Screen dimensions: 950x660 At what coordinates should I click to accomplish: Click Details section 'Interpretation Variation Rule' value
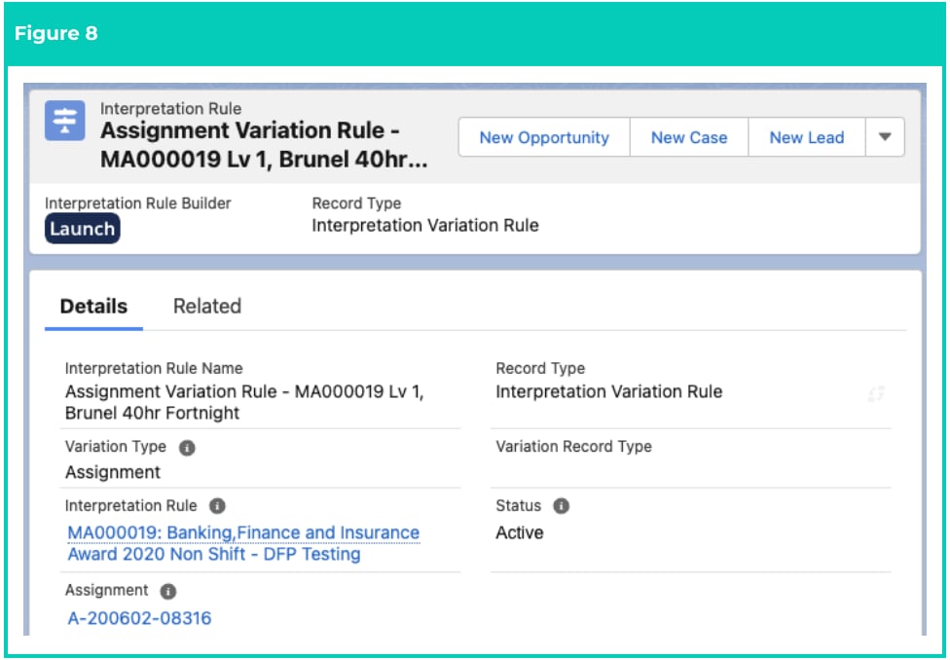[609, 392]
